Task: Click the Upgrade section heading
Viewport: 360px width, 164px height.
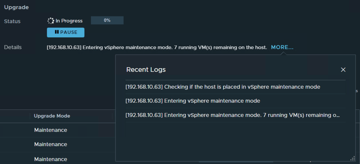Action: [17, 7]
